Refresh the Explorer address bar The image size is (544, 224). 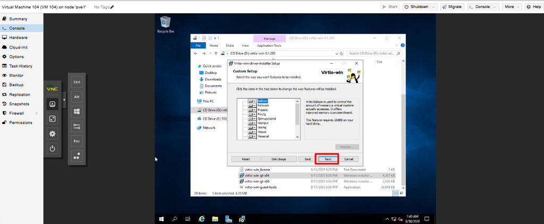pyautogui.click(x=342, y=54)
